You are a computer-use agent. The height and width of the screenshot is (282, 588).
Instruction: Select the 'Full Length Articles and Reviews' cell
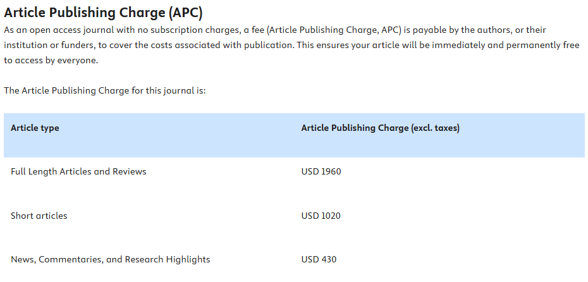pyautogui.click(x=78, y=171)
